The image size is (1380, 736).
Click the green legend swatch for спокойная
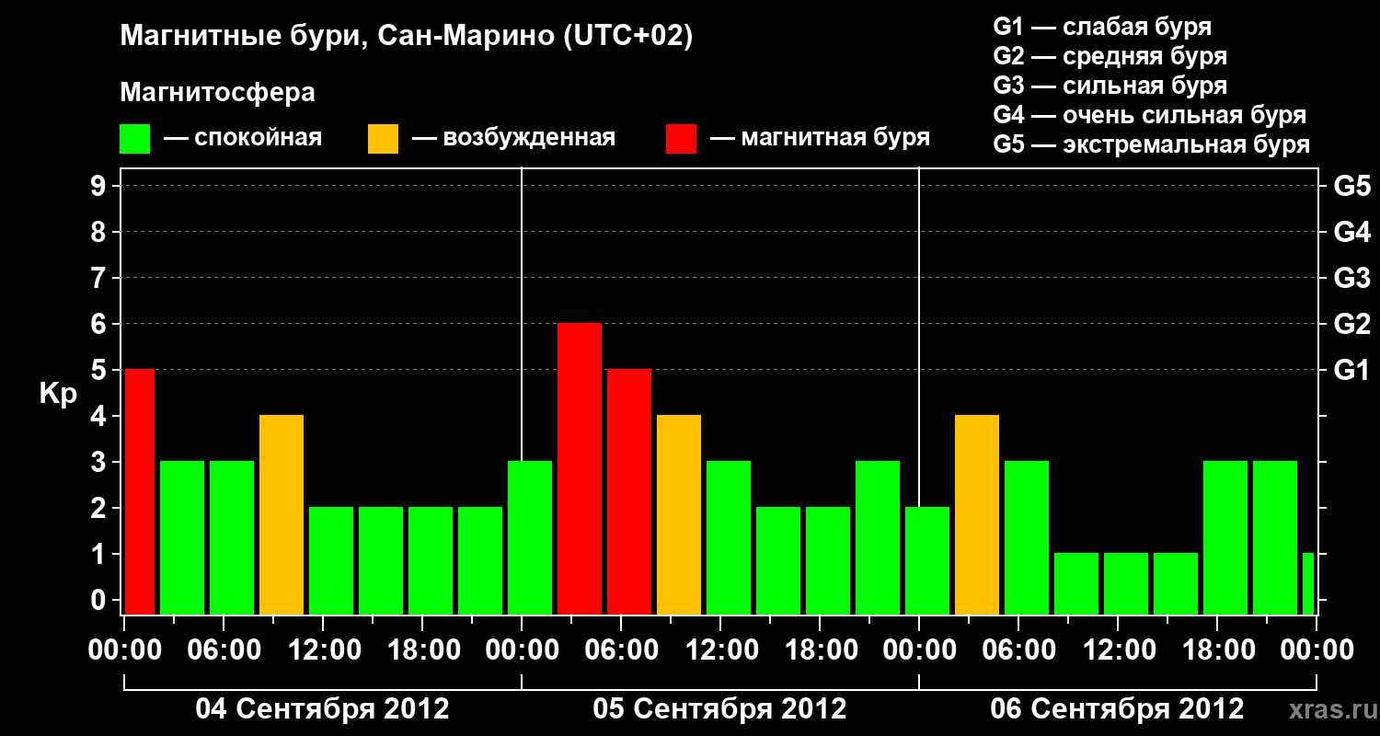tap(135, 139)
